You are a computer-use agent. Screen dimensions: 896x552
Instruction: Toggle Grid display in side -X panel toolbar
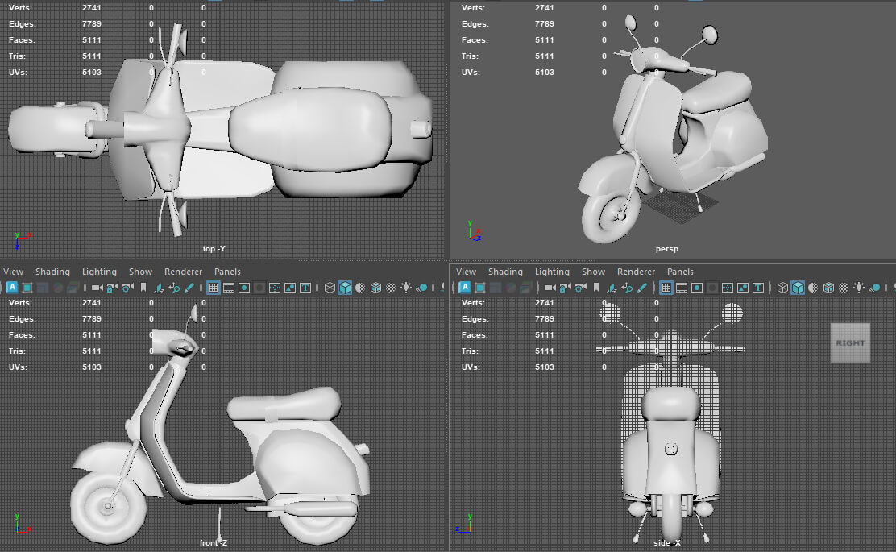click(666, 288)
